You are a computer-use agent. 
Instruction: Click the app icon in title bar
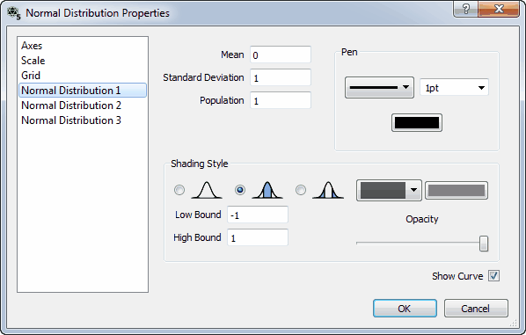pos(14,13)
